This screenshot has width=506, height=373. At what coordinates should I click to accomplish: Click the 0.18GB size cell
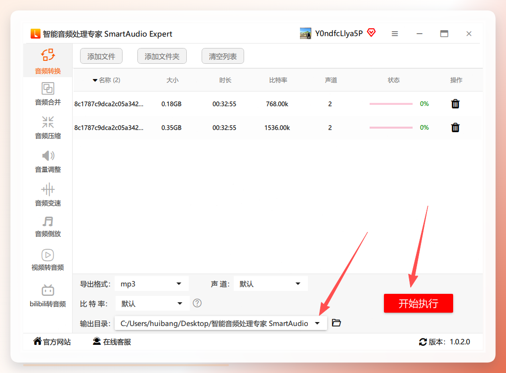tap(171, 104)
